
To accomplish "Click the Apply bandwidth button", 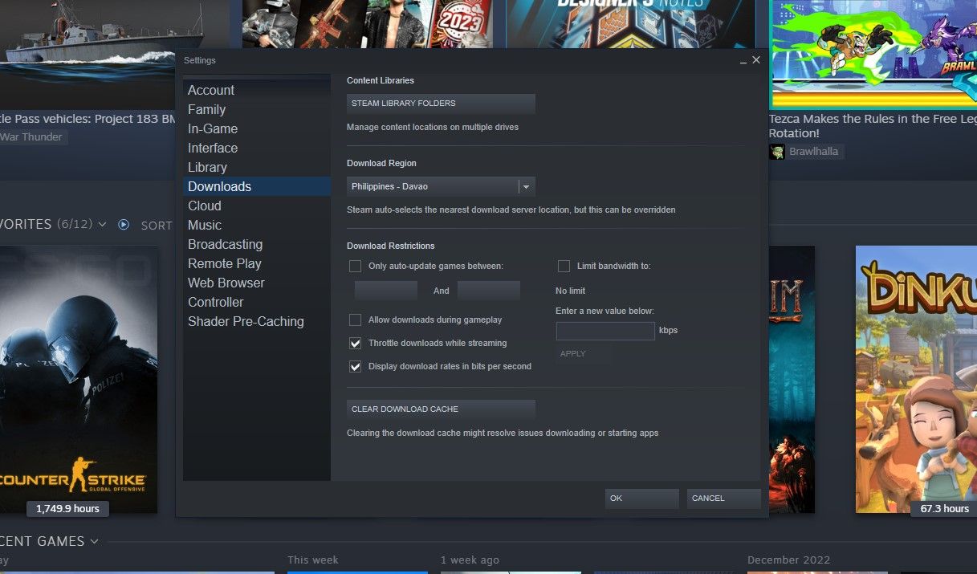I will 584,354.
